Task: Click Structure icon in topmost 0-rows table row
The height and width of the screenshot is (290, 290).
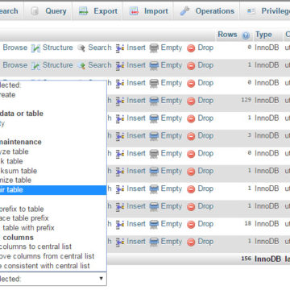Action: (35, 48)
